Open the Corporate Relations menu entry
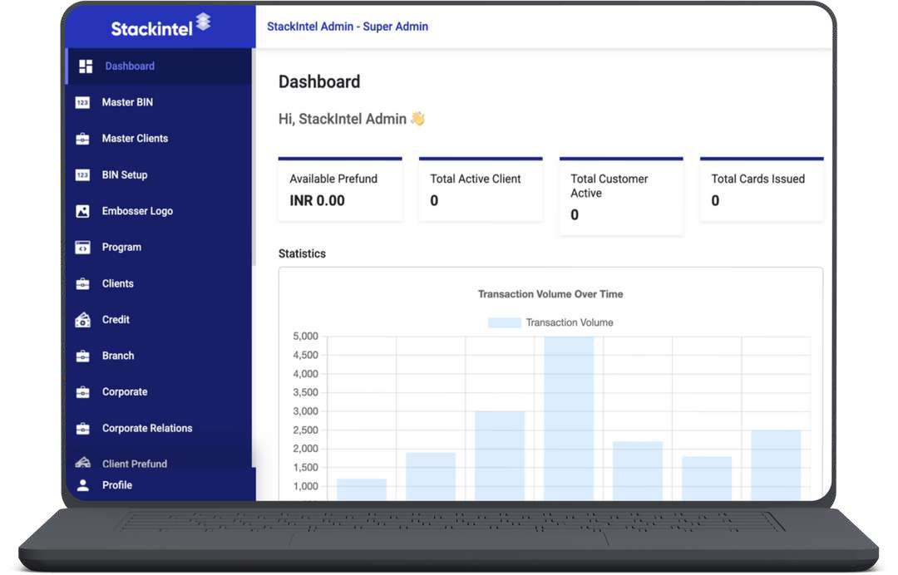The height and width of the screenshot is (575, 898). 146,428
